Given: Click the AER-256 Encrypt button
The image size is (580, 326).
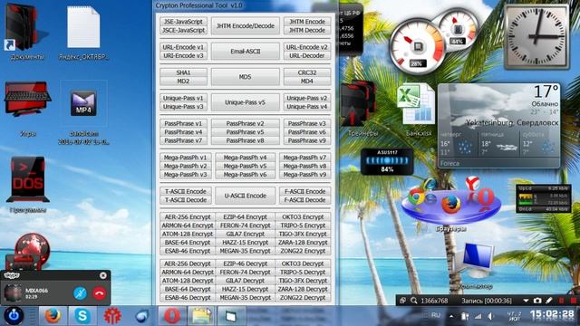Looking at the screenshot, I should pos(188,217).
